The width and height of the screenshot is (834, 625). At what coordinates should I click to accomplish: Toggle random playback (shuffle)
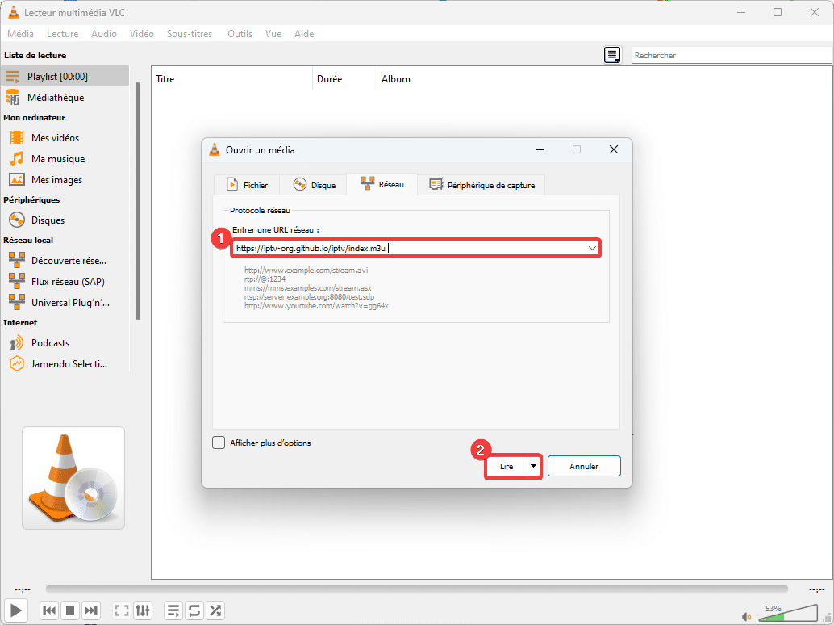pos(215,610)
